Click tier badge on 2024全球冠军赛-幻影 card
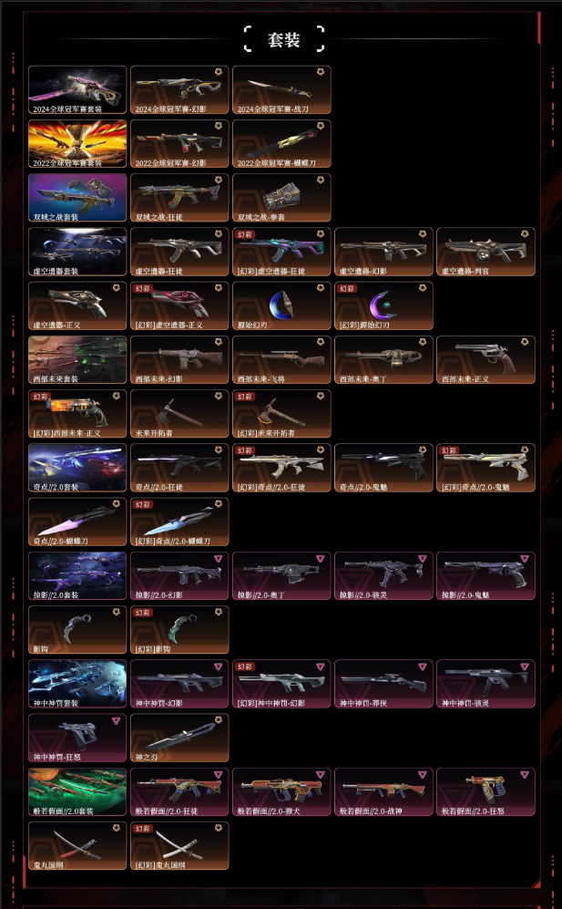Viewport: 562px width, 909px height. [219, 72]
